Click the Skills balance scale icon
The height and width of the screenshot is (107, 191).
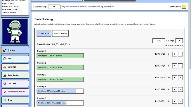pos(5,59)
